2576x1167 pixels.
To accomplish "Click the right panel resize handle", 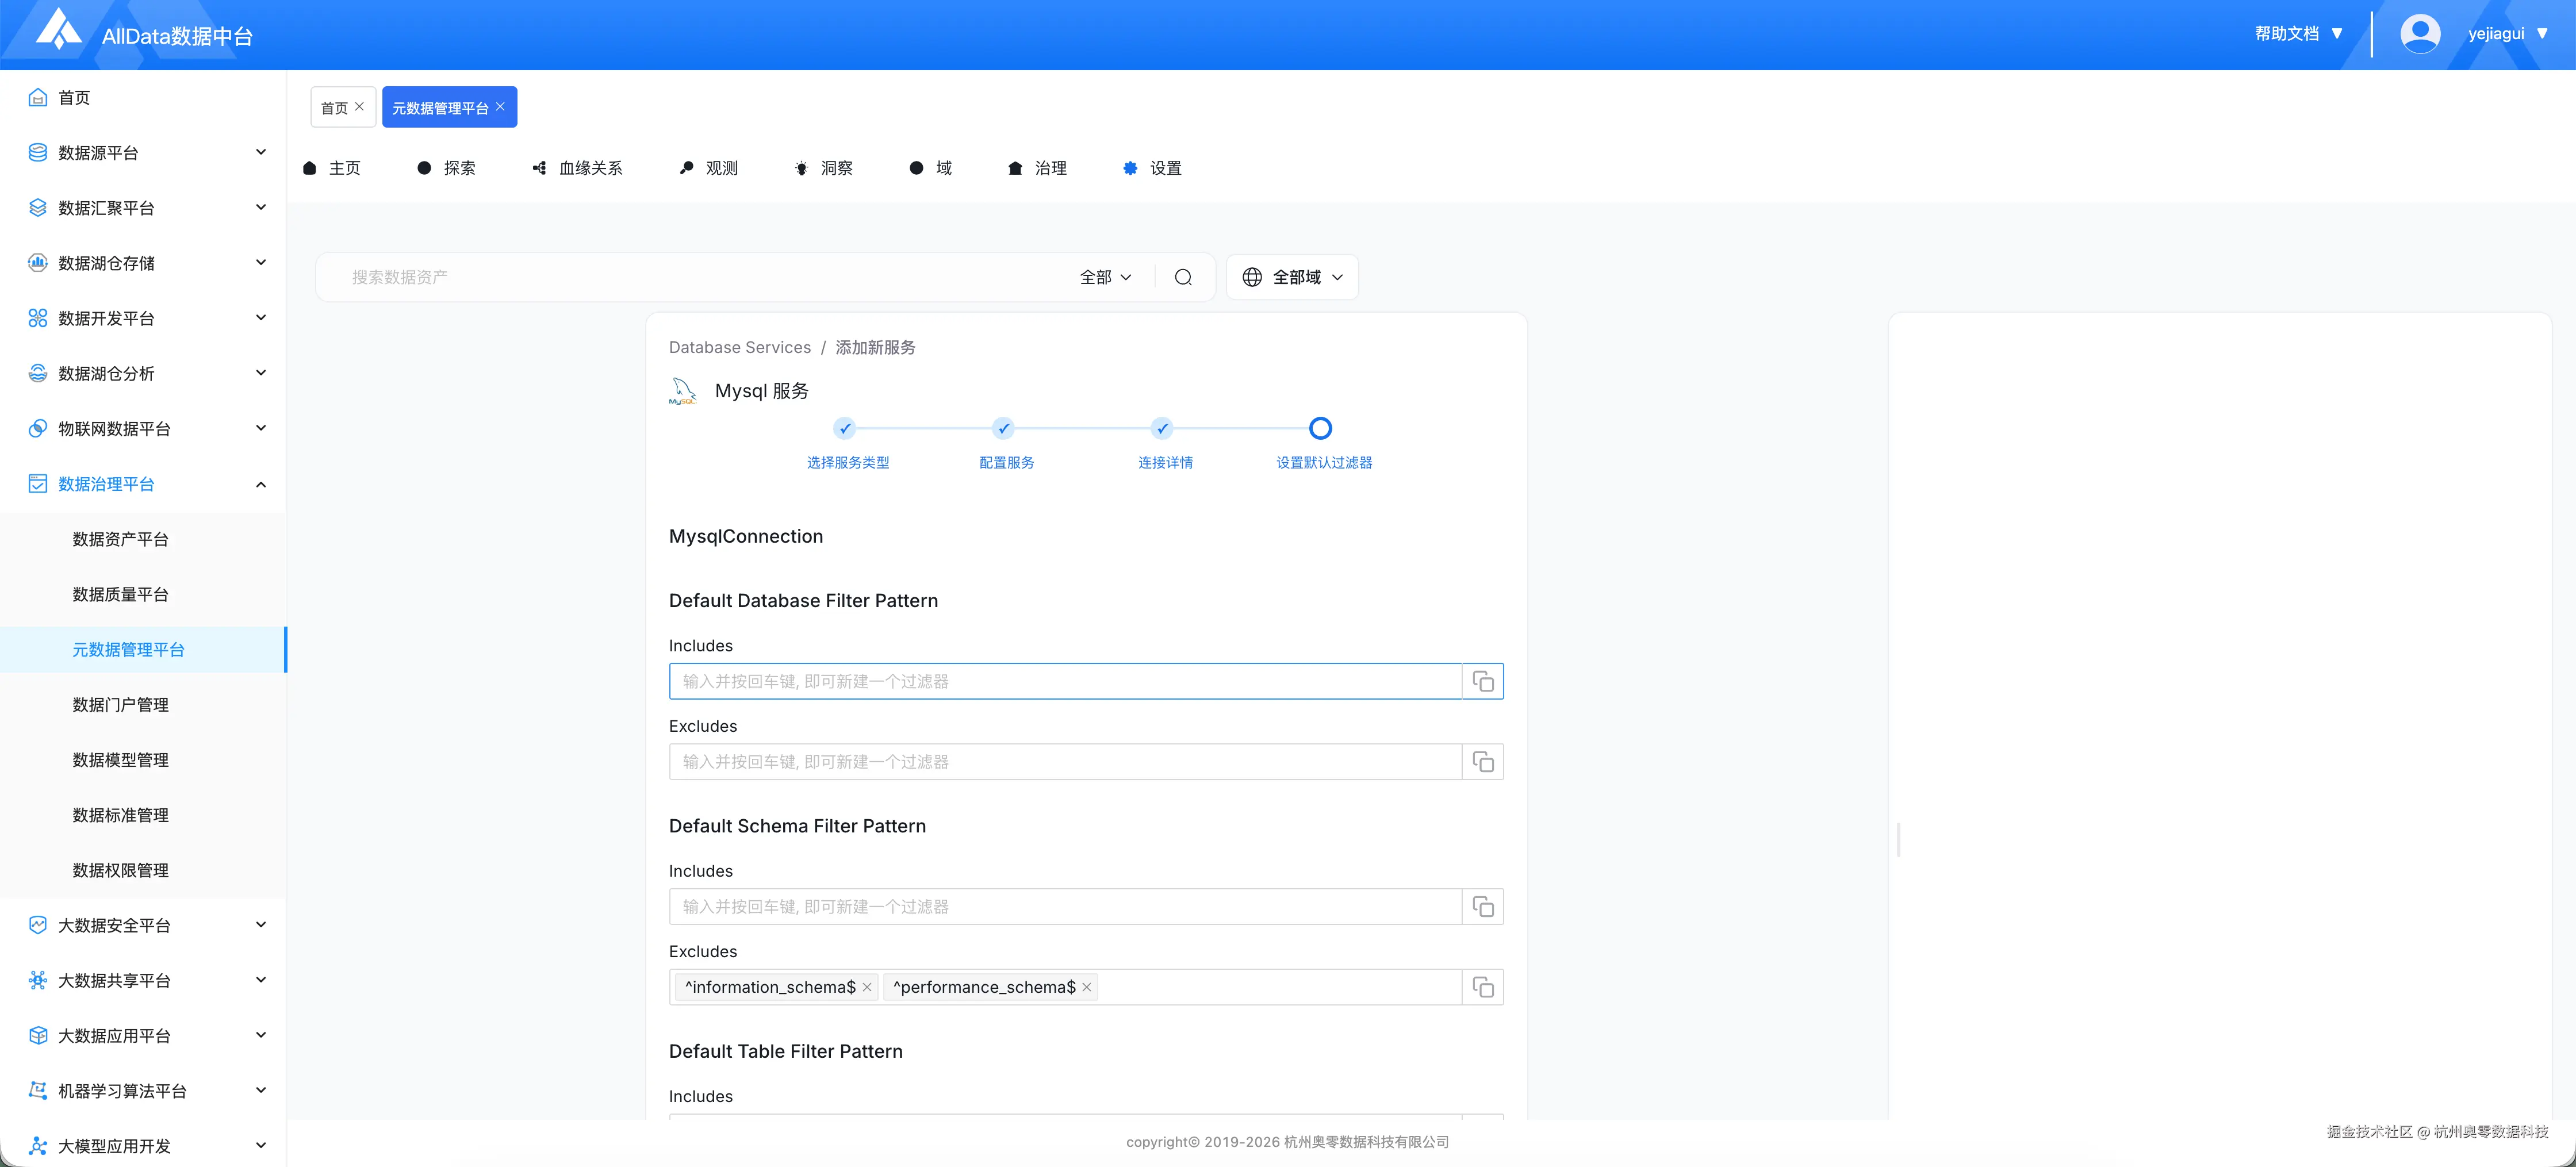I will tap(1898, 840).
